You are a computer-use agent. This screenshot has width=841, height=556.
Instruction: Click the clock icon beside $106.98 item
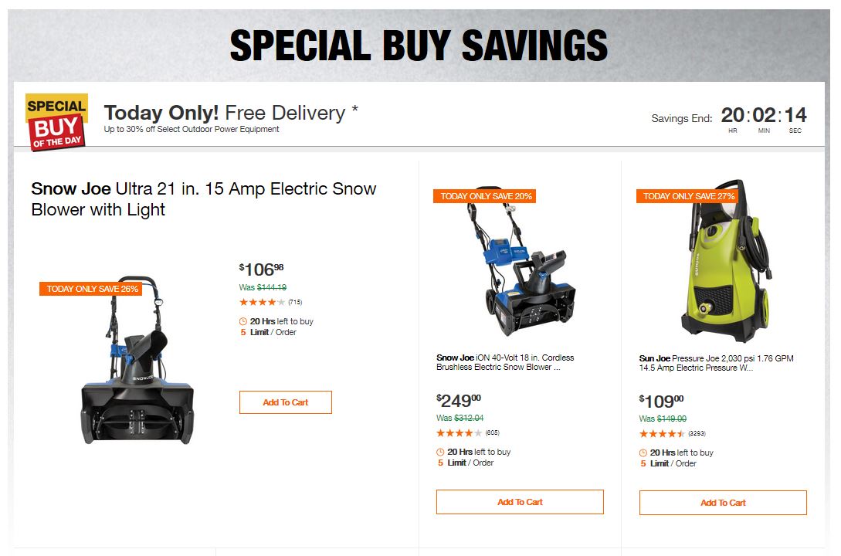[x=243, y=321]
